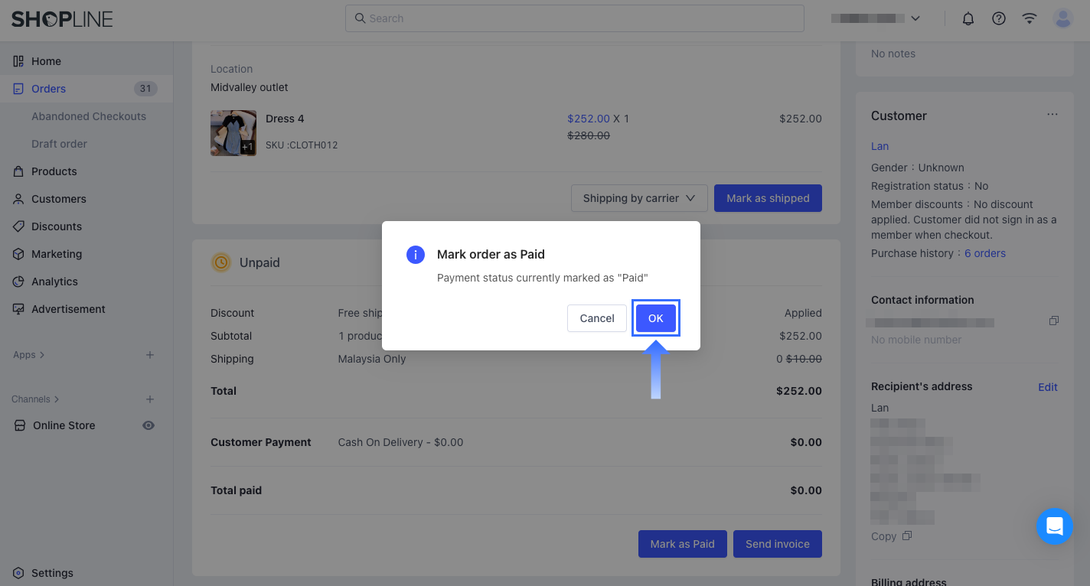The width and height of the screenshot is (1090, 586).
Task: Copy contact email with copy icon
Action: 1053,321
